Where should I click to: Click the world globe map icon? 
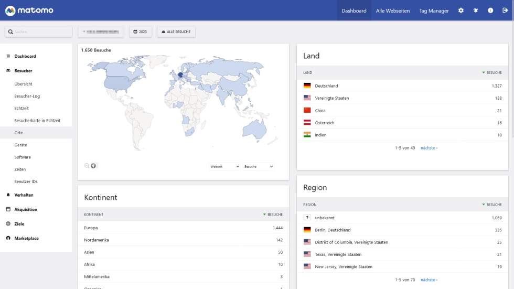(94, 166)
